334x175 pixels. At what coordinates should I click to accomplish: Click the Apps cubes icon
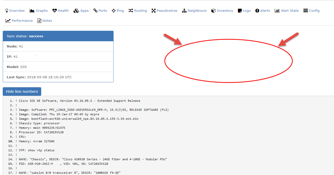pyautogui.click(x=76, y=10)
